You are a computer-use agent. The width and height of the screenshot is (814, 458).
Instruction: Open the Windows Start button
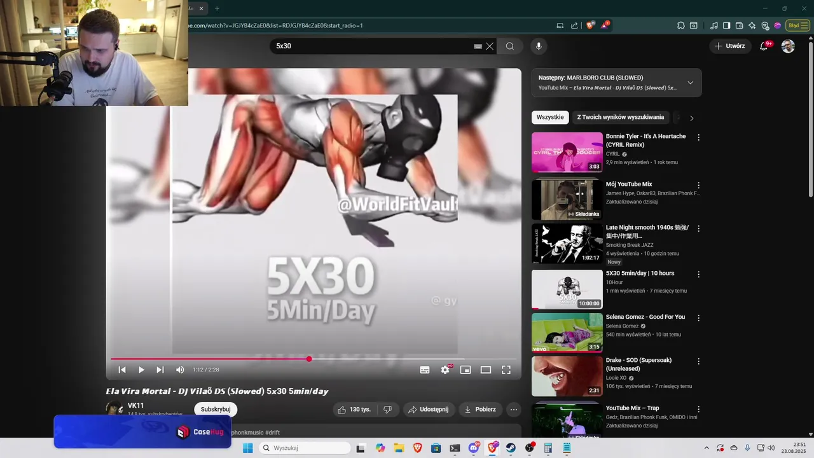pos(247,448)
